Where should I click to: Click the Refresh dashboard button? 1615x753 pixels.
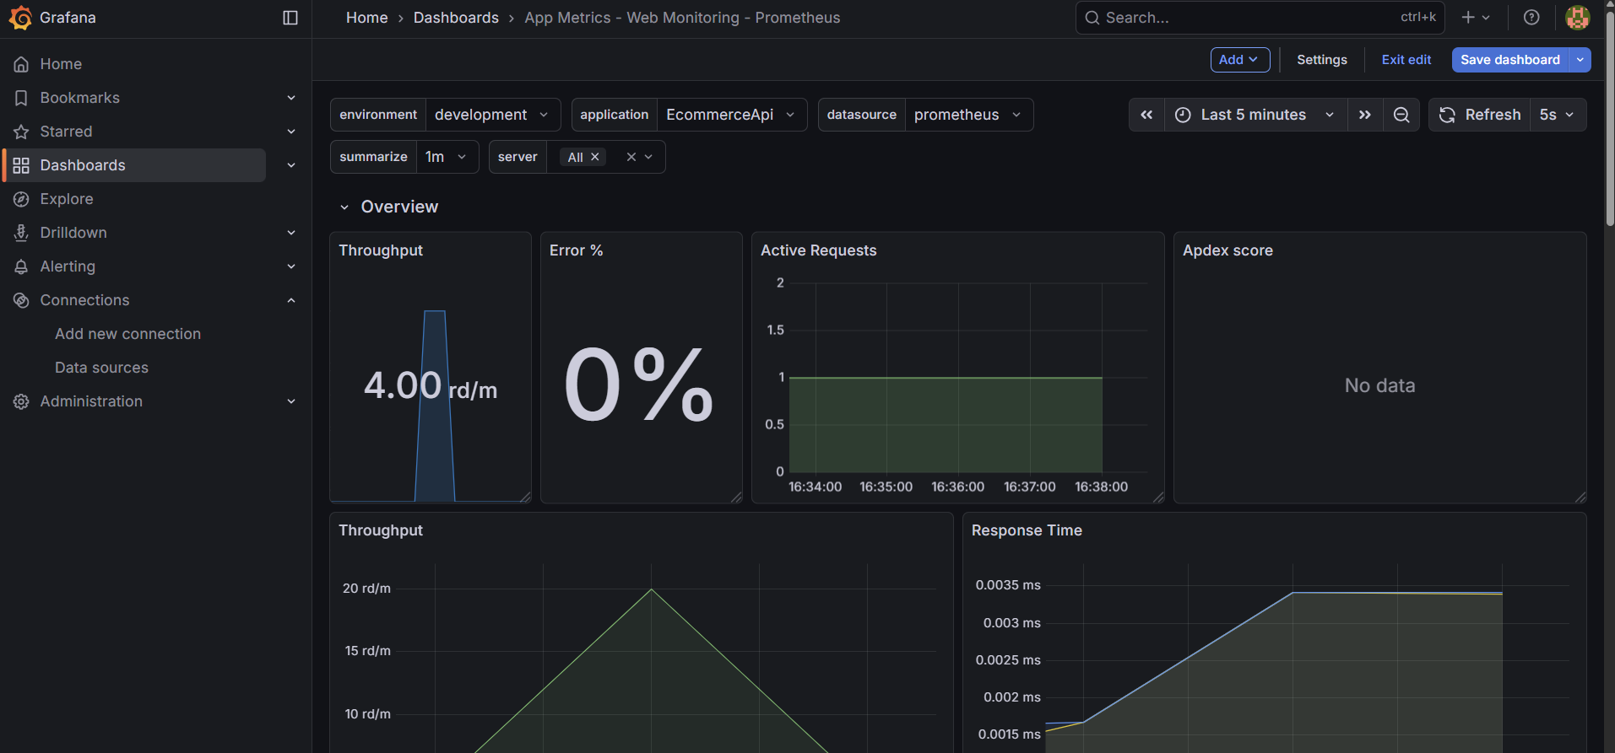1480,115
